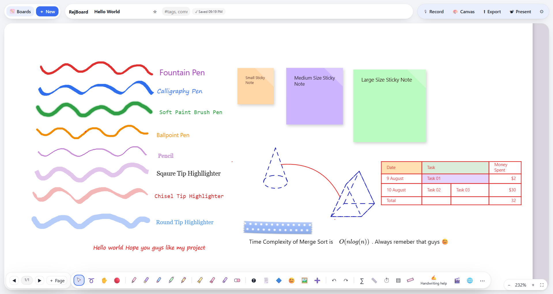Create a new board with New button
The width and height of the screenshot is (553, 294).
(x=47, y=11)
